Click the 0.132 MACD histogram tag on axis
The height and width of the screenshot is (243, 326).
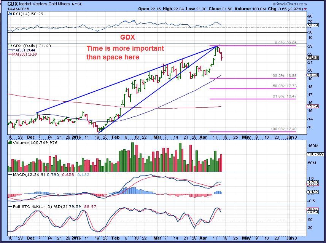pyautogui.click(x=313, y=192)
